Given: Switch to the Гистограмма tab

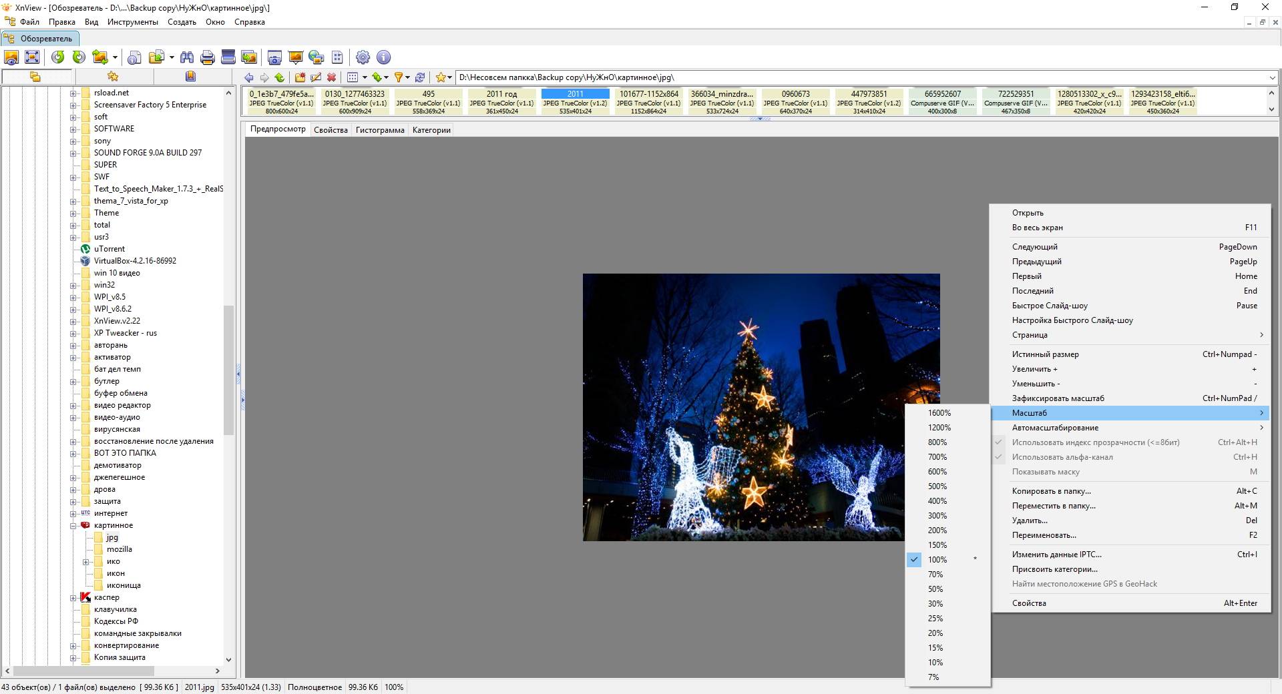Looking at the screenshot, I should pos(380,130).
